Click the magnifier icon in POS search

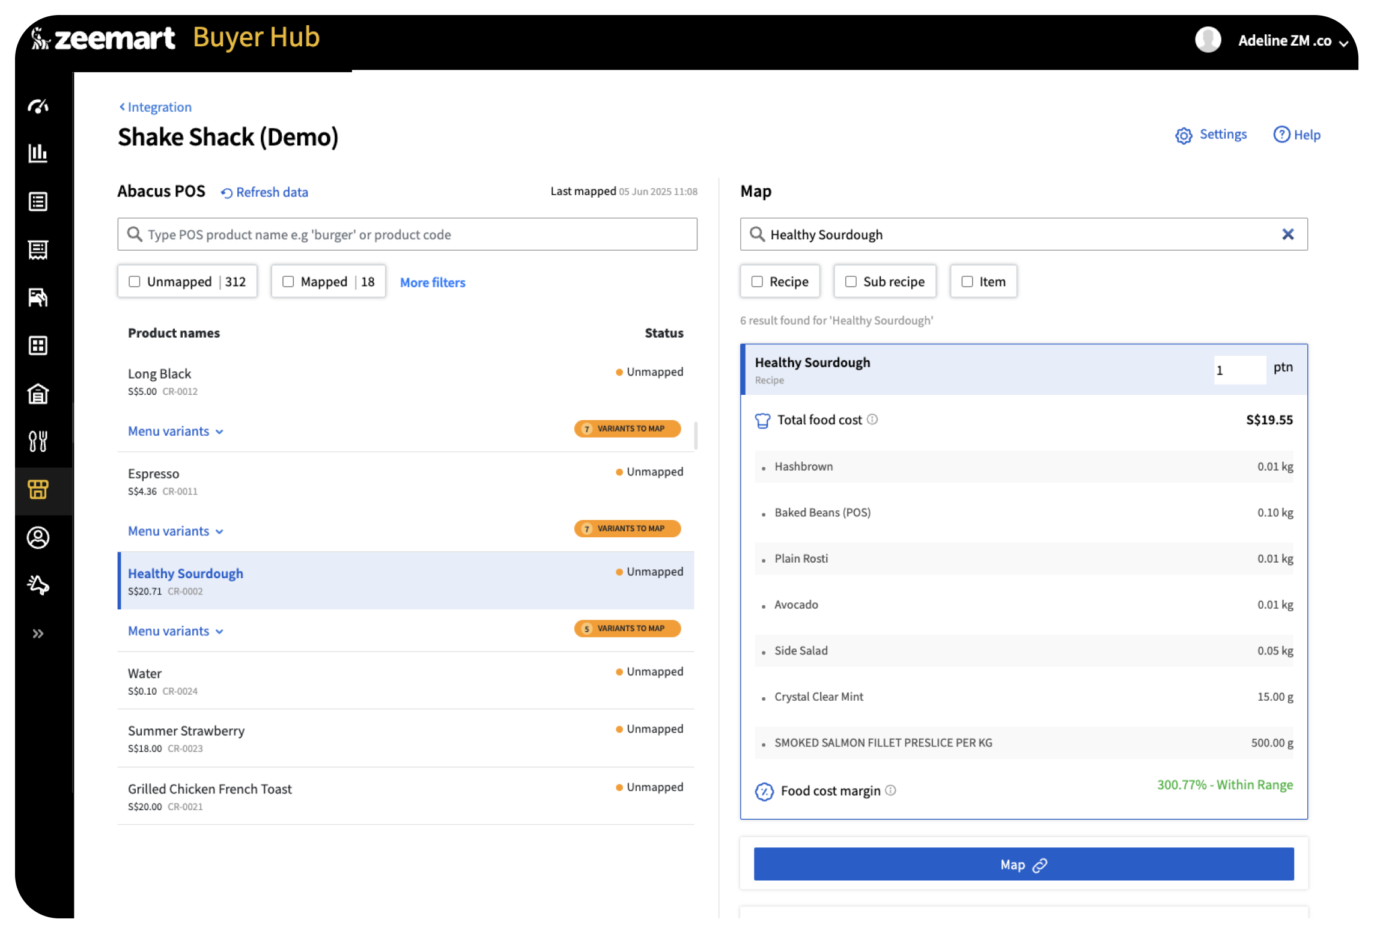[x=135, y=234]
